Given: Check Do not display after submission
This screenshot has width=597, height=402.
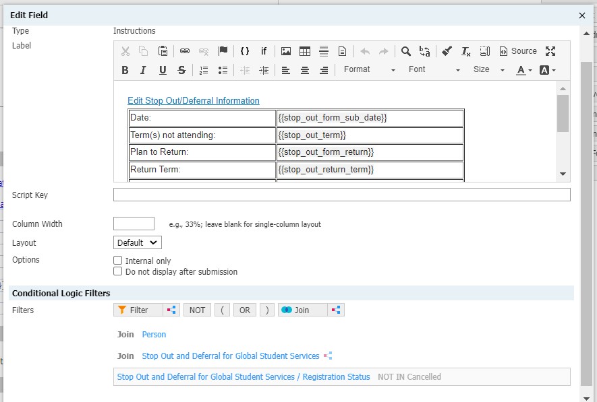Looking at the screenshot, I should 118,272.
